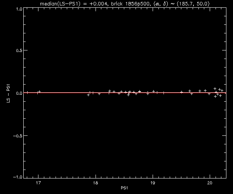233x194 pixels.
Task: Click the y-axis tick label −1.0
Action: click(18, 177)
